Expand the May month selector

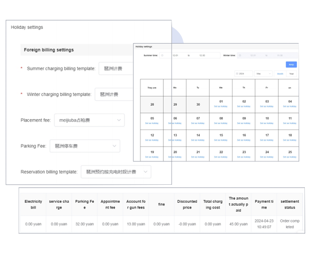tap(270, 74)
